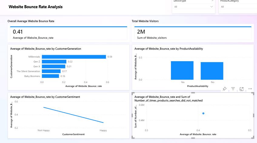Click the CustomerSentiment axis title
Screen dimensions: 257x143
[x=73, y=134]
